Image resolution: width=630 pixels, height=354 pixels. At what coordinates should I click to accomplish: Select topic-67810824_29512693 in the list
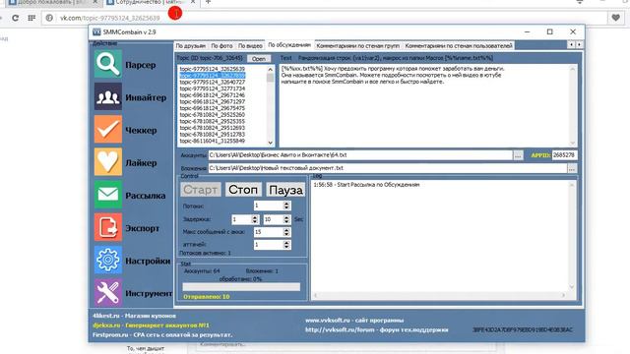click(213, 128)
